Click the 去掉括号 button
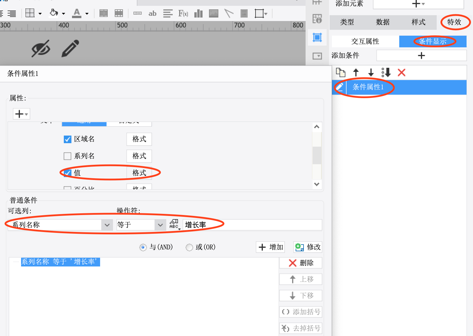Viewport: 473px width, 336px height. (301, 328)
